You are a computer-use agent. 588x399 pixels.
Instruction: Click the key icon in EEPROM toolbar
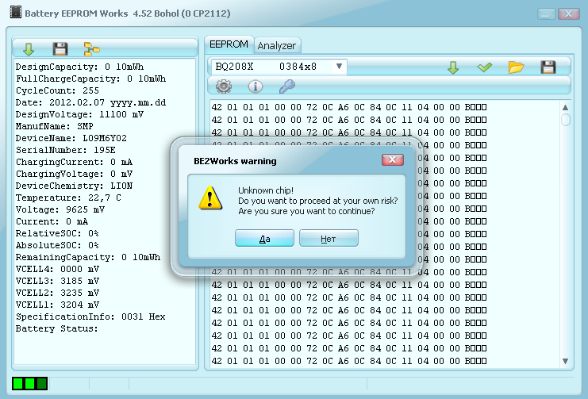coord(286,86)
